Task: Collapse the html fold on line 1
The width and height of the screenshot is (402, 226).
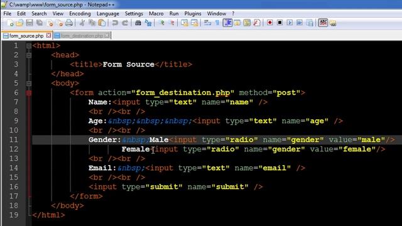Action: point(29,46)
